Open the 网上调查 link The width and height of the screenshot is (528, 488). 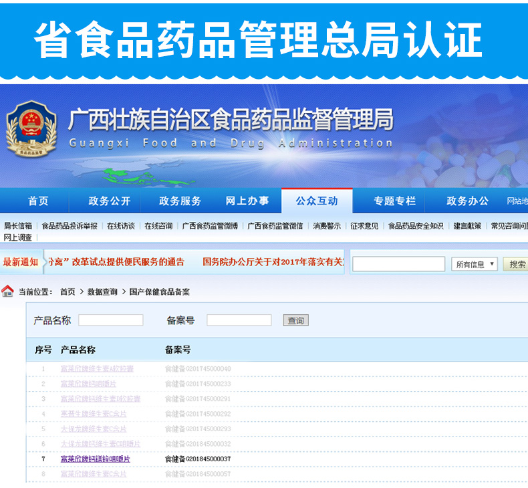(18, 237)
